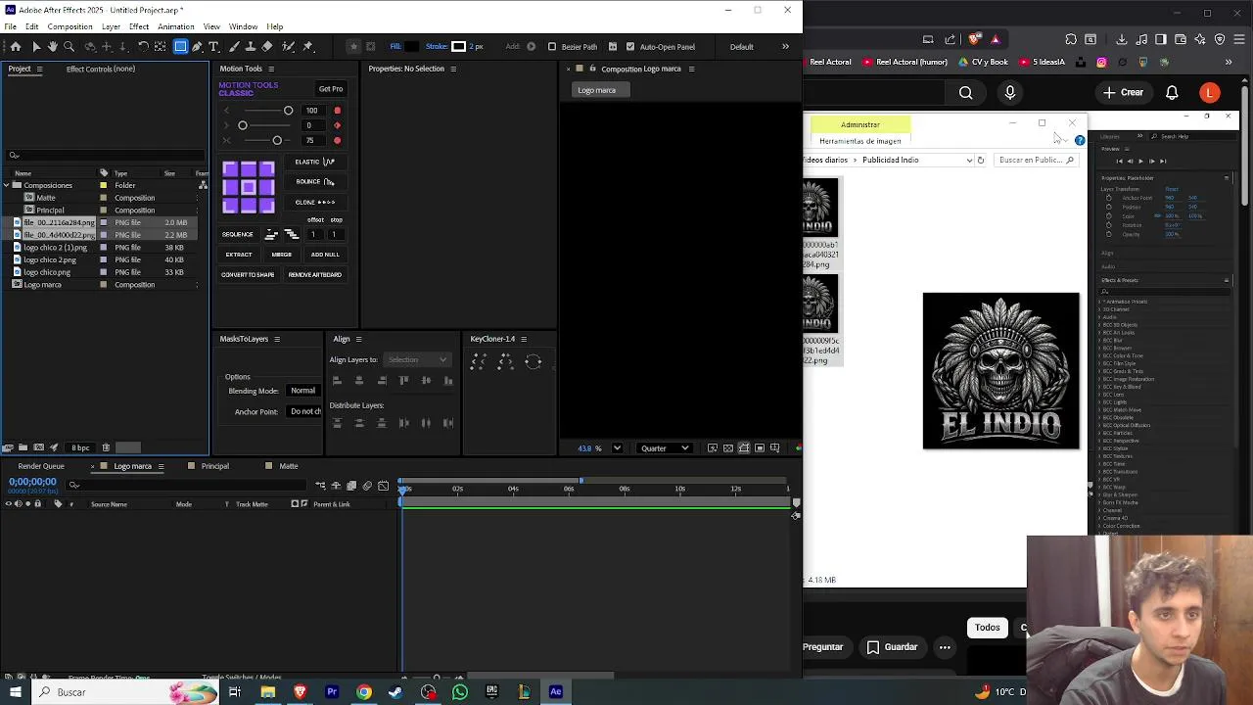The image size is (1253, 705).
Task: Select the Rotation tool
Action: (x=143, y=46)
